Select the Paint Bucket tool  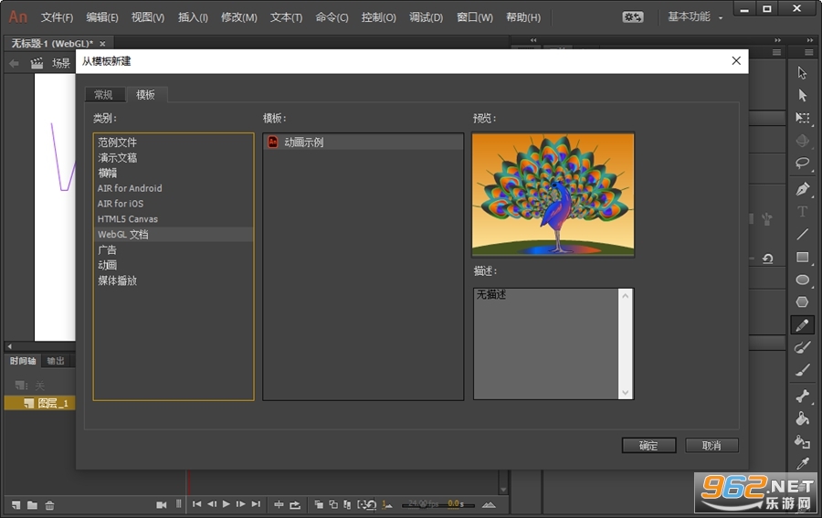802,418
